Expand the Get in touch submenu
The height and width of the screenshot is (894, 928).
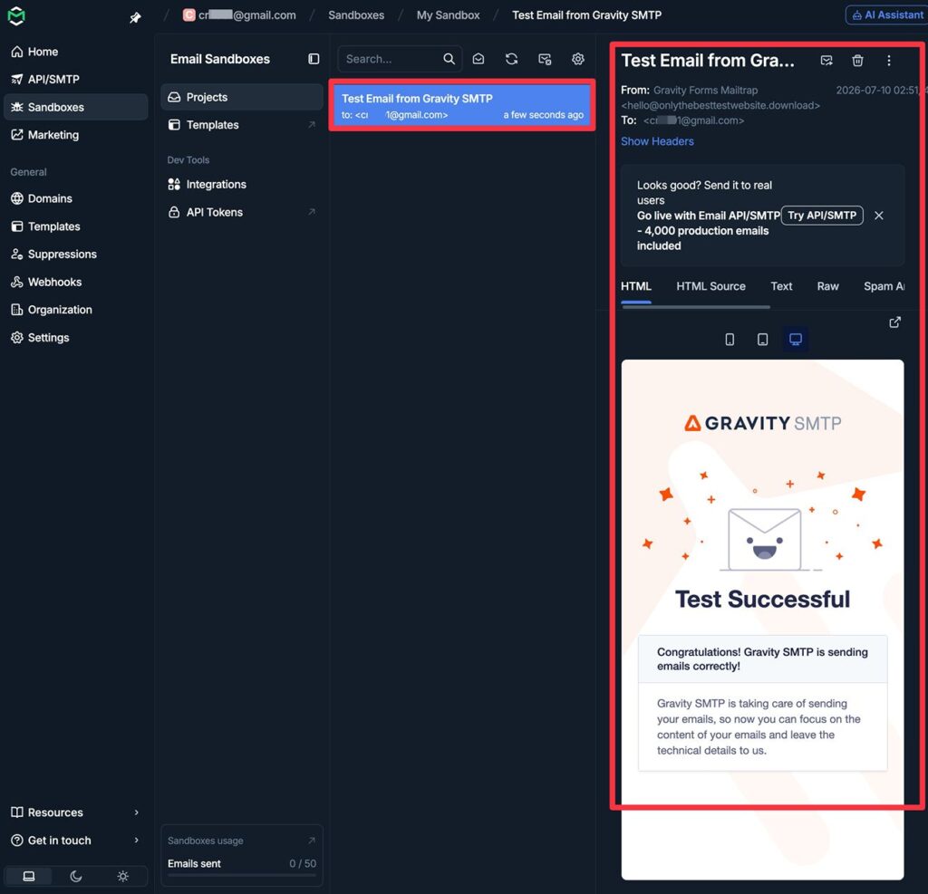coord(76,841)
